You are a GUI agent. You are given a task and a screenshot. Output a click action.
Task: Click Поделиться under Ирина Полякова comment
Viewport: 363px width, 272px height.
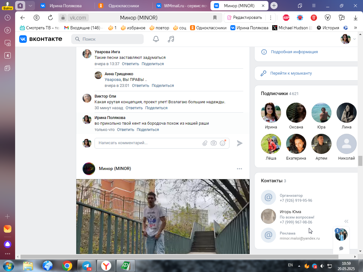[148, 130]
